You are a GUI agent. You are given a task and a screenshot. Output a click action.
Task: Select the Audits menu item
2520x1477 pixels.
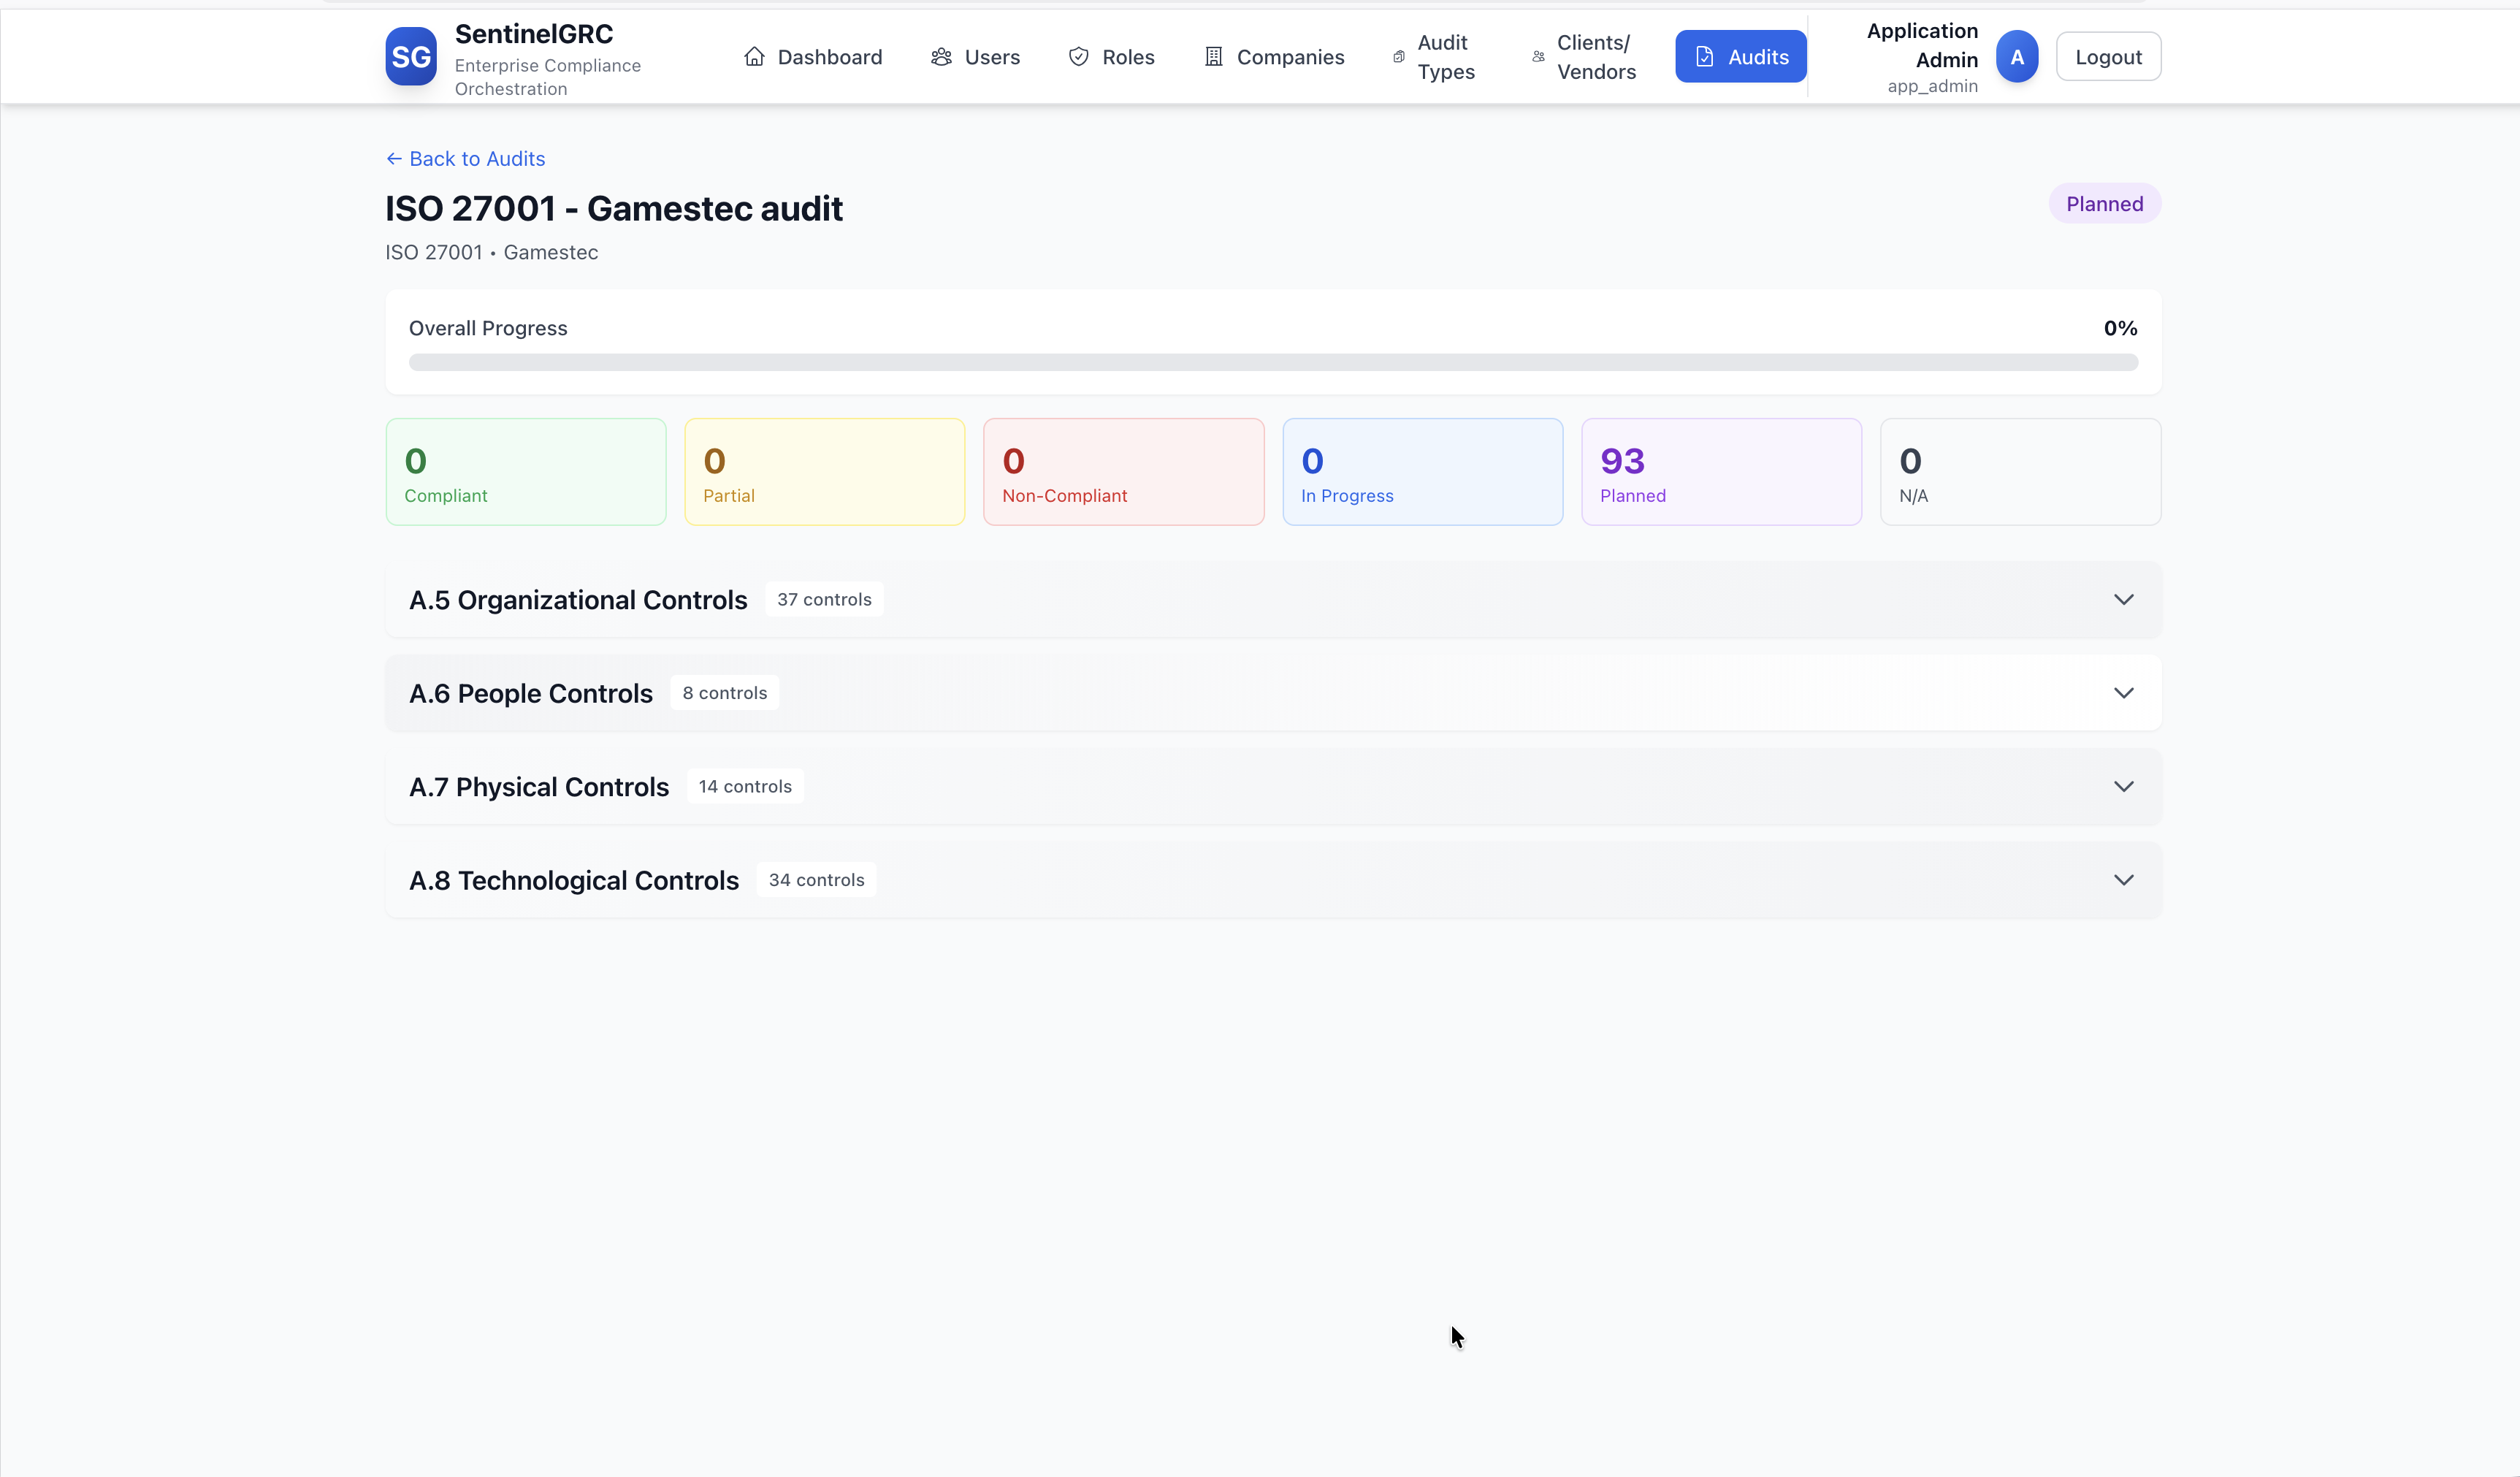1740,57
